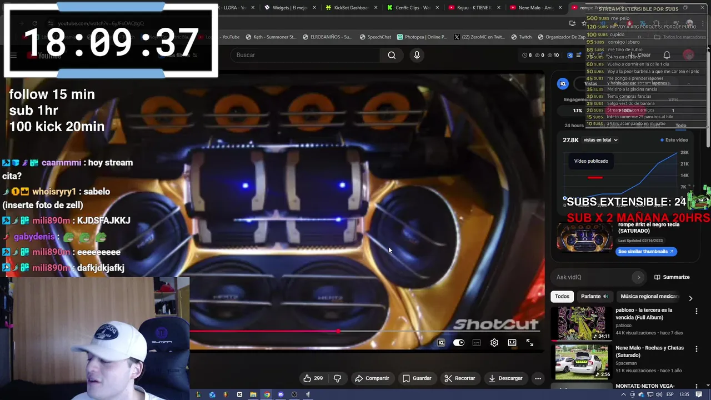
Task: Click the YouTube search magnifier button
Action: tap(392, 55)
